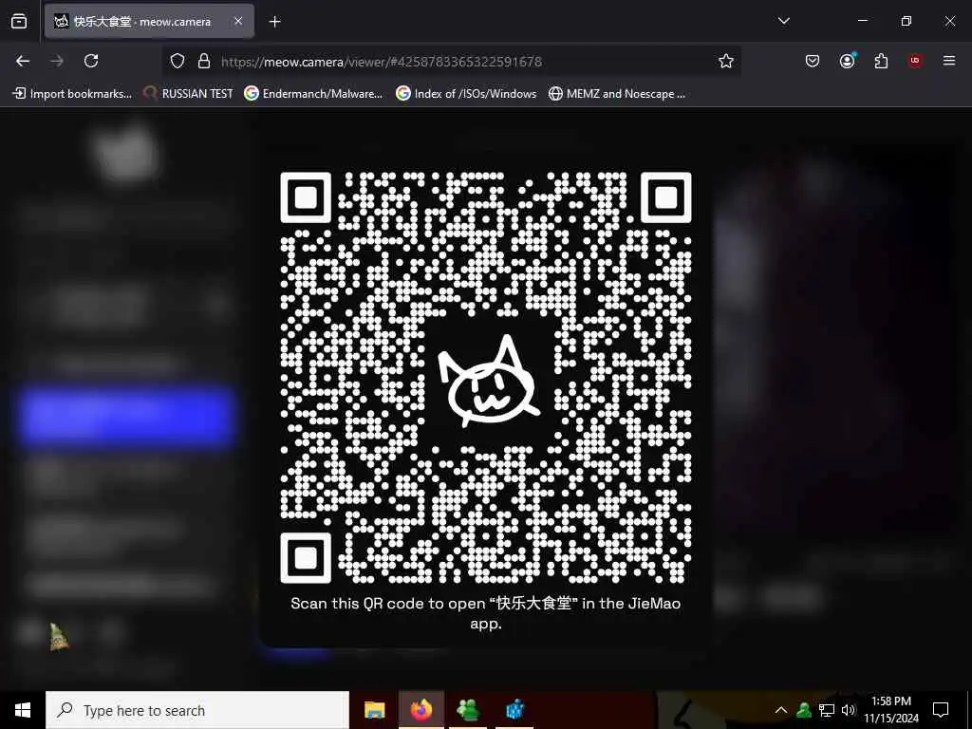Click the cat logo in QR center
The image size is (972, 729).
pos(488,382)
